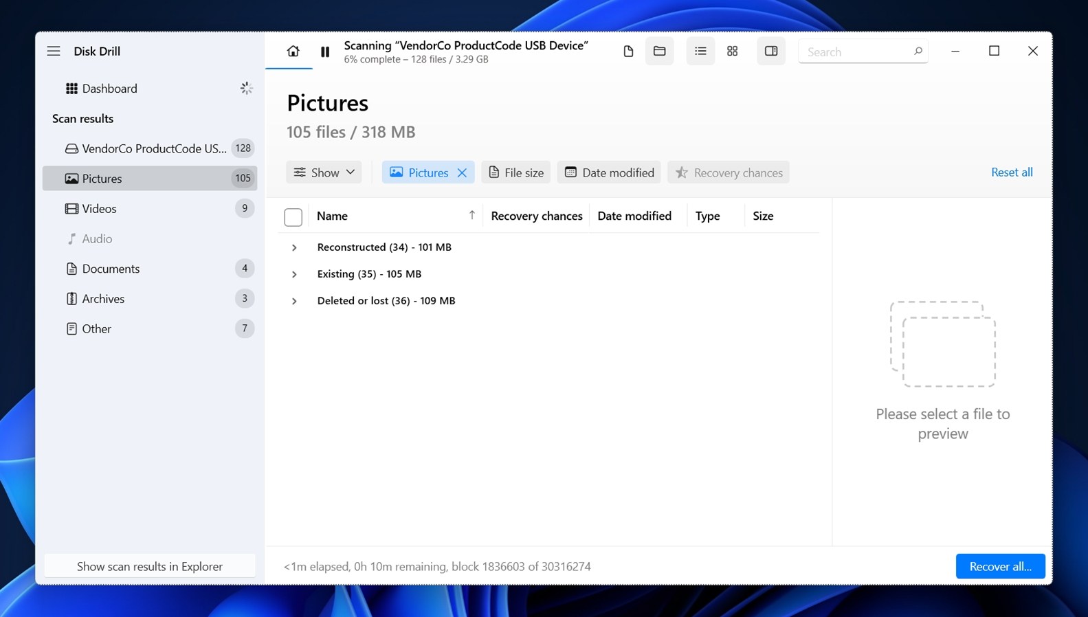This screenshot has width=1088, height=617.
Task: Pause the ongoing scan
Action: pyautogui.click(x=325, y=52)
